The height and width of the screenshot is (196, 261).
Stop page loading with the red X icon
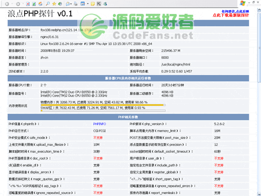[28, 4]
